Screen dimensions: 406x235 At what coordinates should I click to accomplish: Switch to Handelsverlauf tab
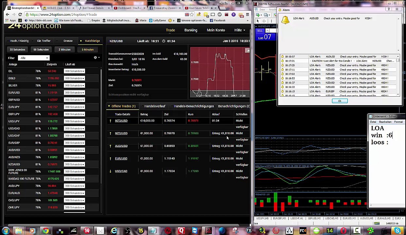pyautogui.click(x=155, y=106)
